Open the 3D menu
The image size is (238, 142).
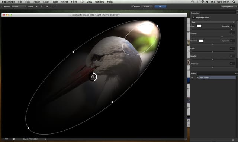(x=82, y=2)
